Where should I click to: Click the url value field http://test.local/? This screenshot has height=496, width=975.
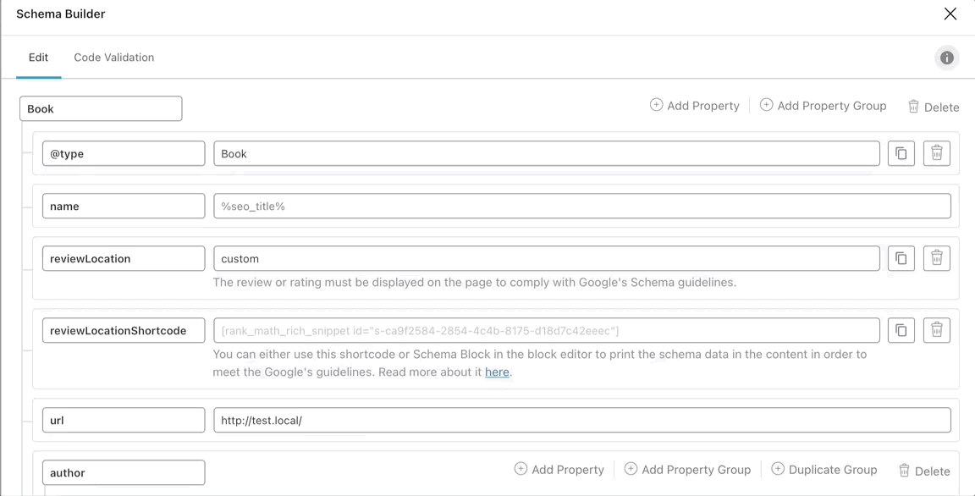point(582,420)
